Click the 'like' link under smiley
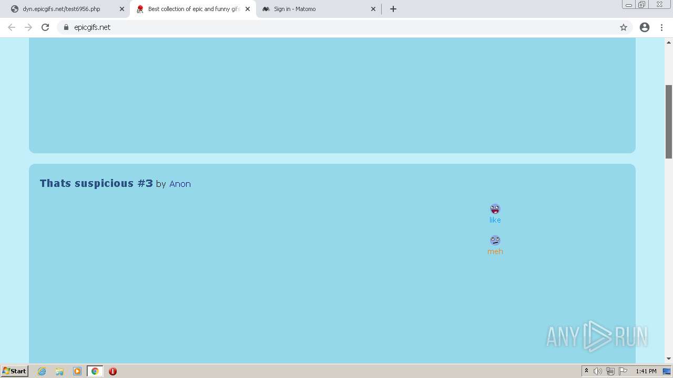The height and width of the screenshot is (378, 673). click(x=495, y=220)
